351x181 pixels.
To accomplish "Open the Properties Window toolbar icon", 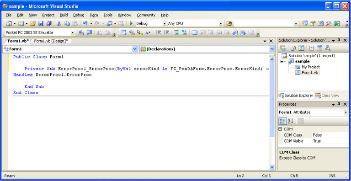I will pos(313,23).
